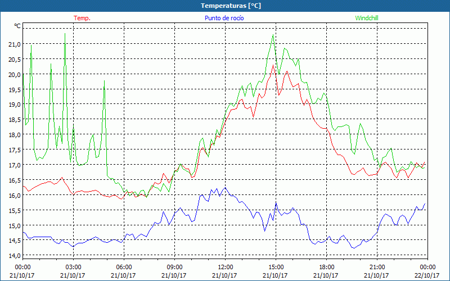
Task: Click the 19,0 y-axis value
Action: [15, 105]
